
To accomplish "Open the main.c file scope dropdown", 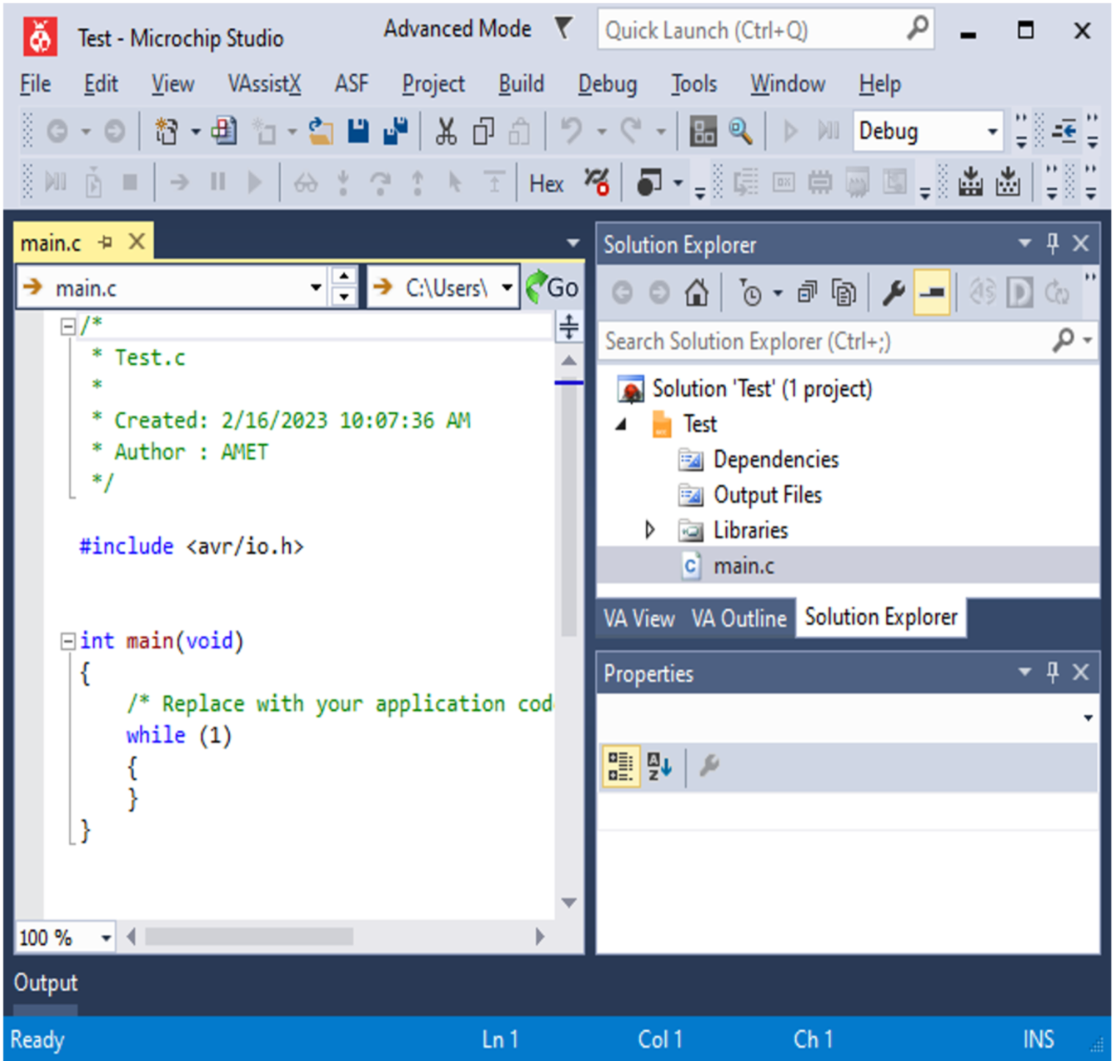I will coord(316,288).
